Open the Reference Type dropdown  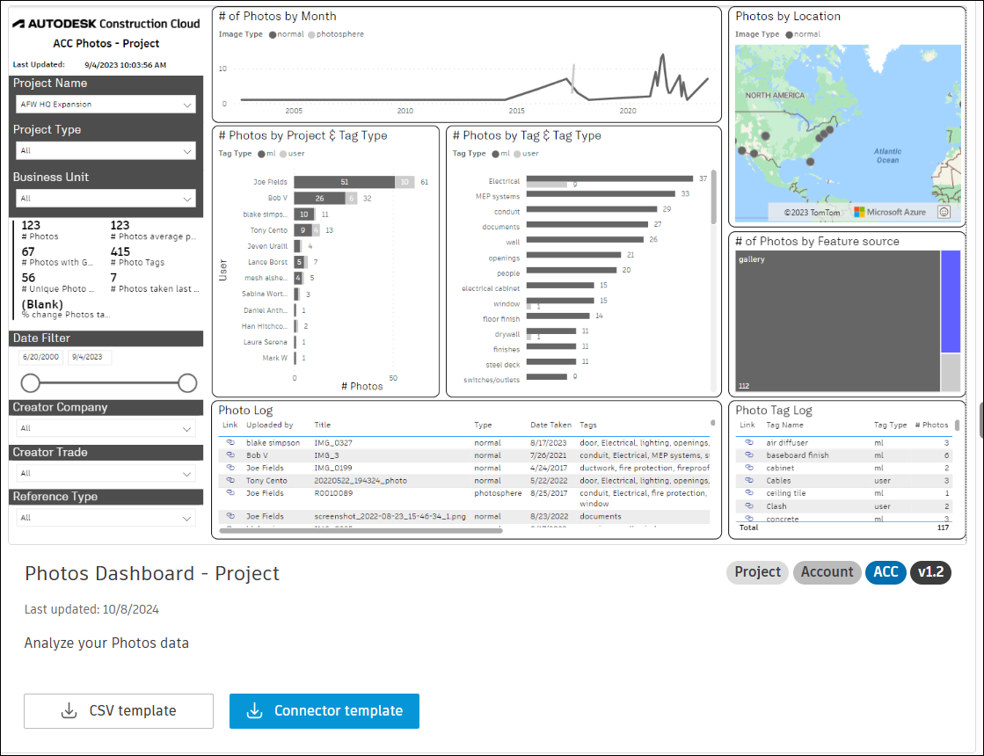[106, 518]
